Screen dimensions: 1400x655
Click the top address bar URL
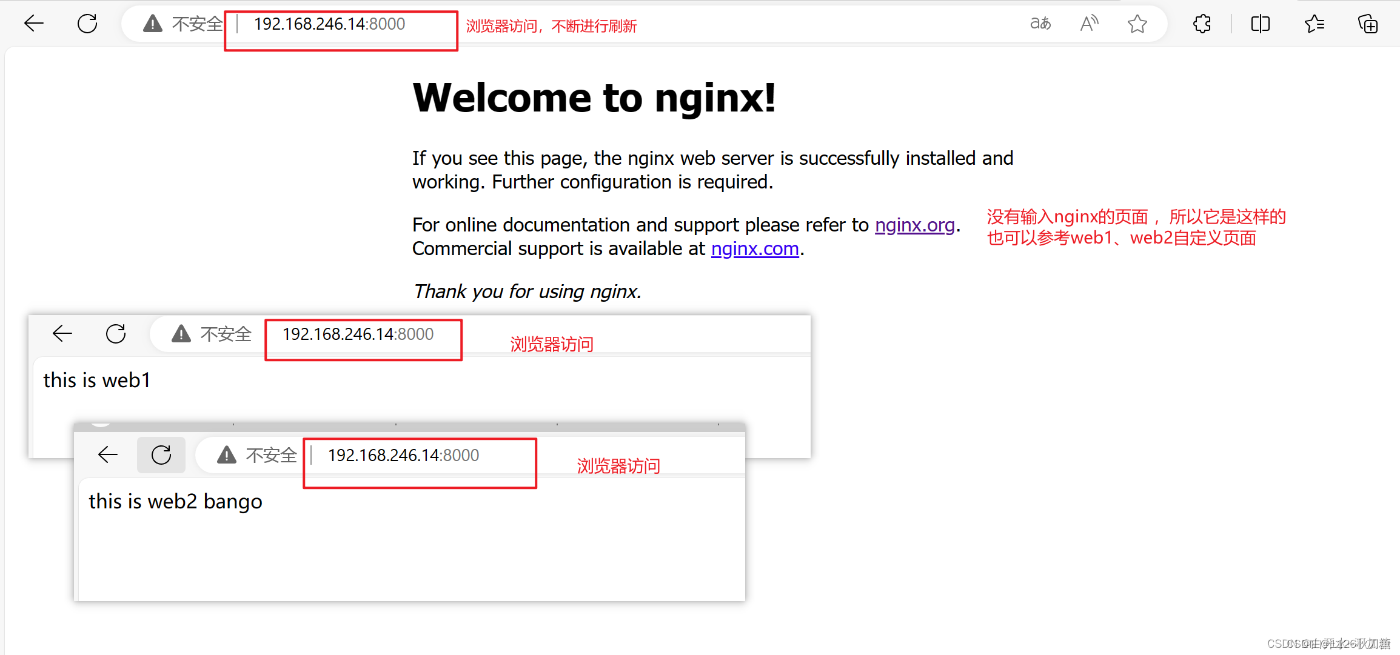click(x=329, y=24)
